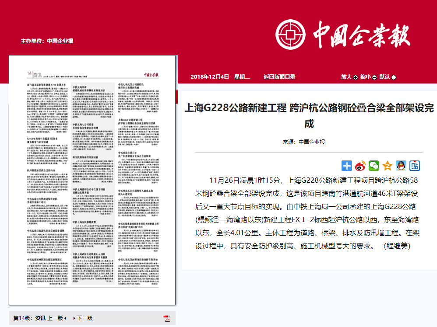
Task: Click the 中国企业报 masthead title
Action: [362, 35]
